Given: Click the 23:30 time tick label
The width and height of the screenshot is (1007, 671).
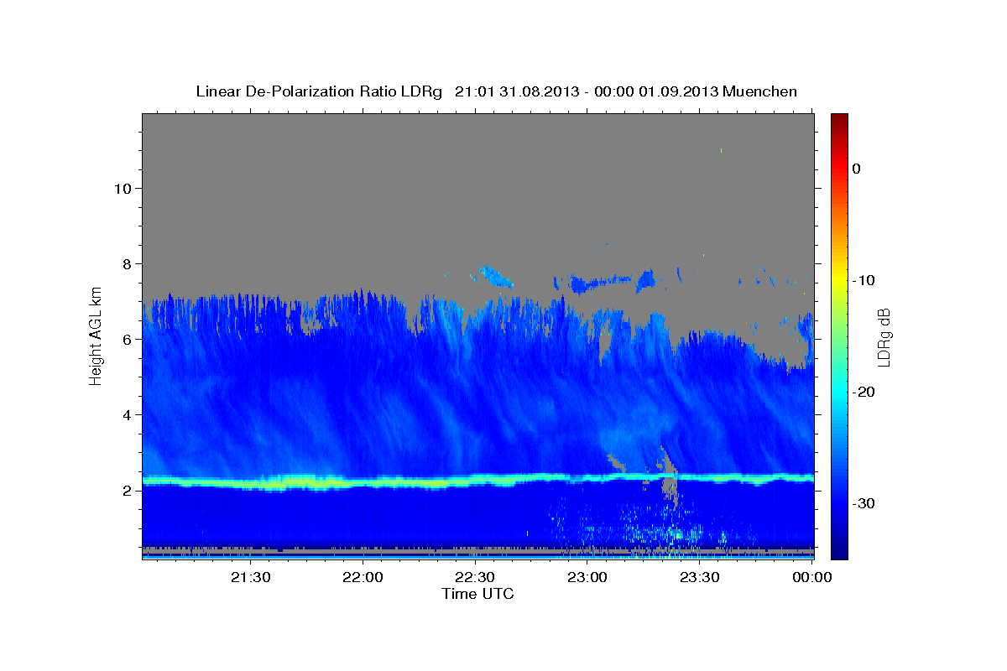Looking at the screenshot, I should [700, 578].
